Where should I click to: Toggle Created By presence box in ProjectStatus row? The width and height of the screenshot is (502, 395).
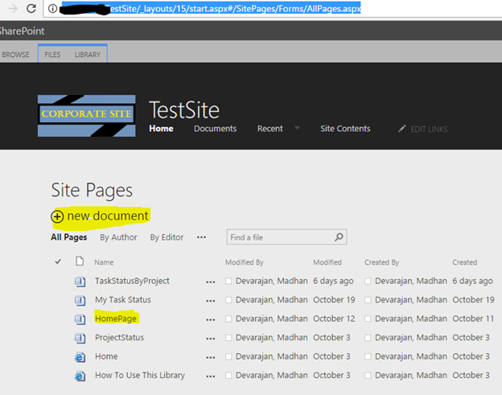(x=368, y=338)
